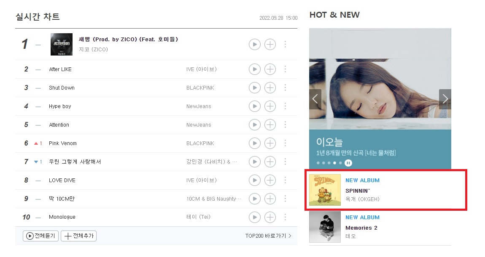The width and height of the screenshot is (485, 257).
Task: Play the Pink Venom song
Action: click(x=255, y=143)
